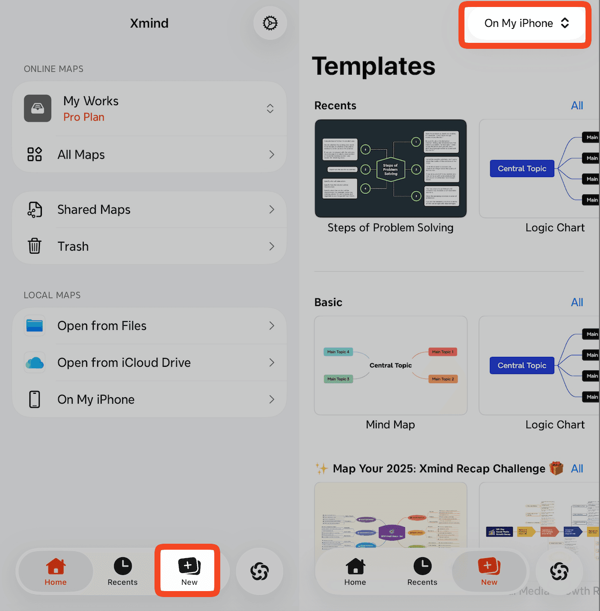Image resolution: width=600 pixels, height=611 pixels.
Task: Click the Trash bin icon
Action: [34, 246]
